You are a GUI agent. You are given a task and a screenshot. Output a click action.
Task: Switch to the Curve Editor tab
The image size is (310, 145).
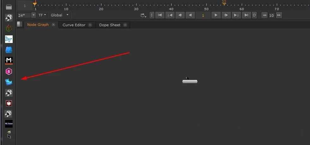tap(74, 25)
